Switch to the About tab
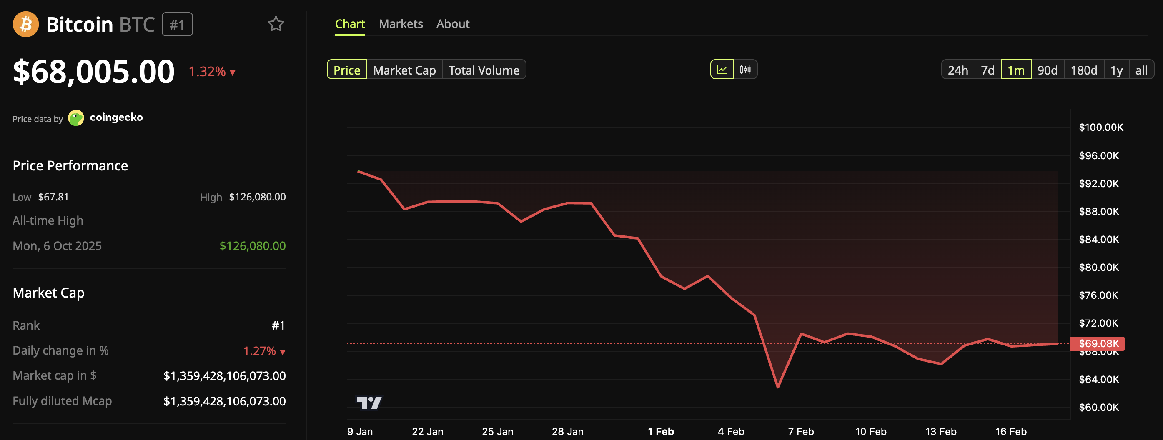Image resolution: width=1163 pixels, height=440 pixels. click(452, 23)
